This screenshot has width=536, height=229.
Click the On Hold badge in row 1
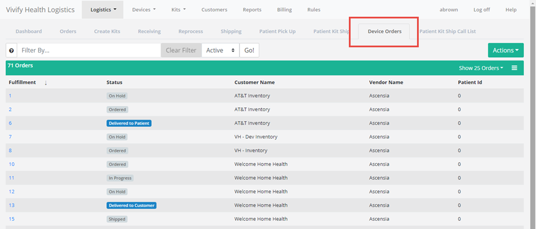point(117,96)
